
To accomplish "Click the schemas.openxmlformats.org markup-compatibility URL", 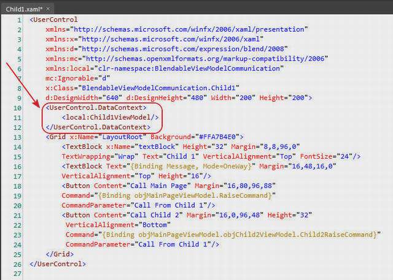I will click(205, 58).
